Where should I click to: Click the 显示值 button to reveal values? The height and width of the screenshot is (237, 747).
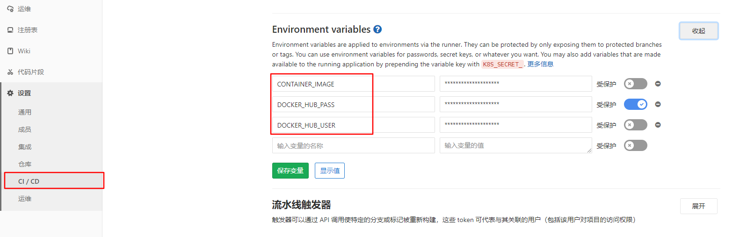(x=330, y=171)
